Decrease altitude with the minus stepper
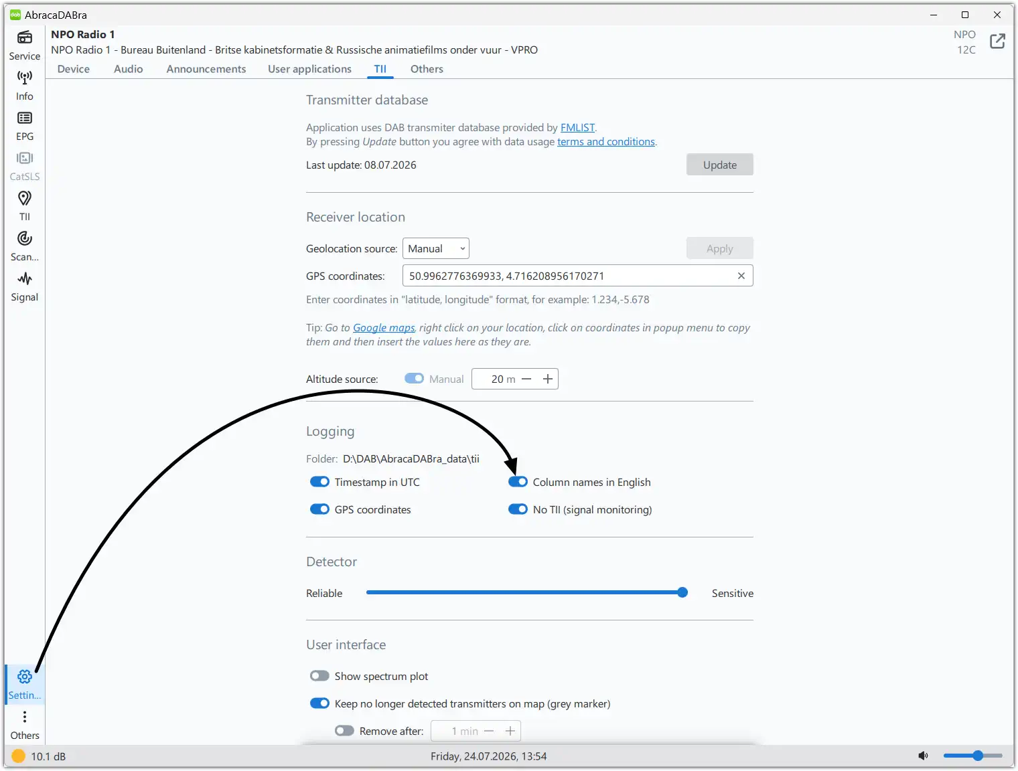This screenshot has width=1018, height=771. 526,379
